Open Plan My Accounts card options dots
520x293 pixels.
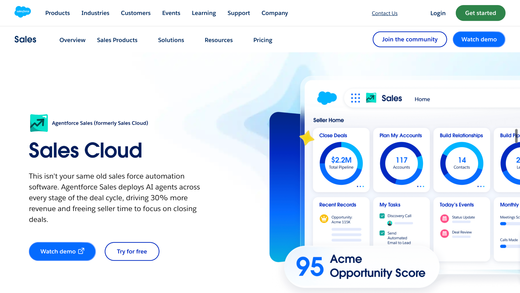(420, 186)
